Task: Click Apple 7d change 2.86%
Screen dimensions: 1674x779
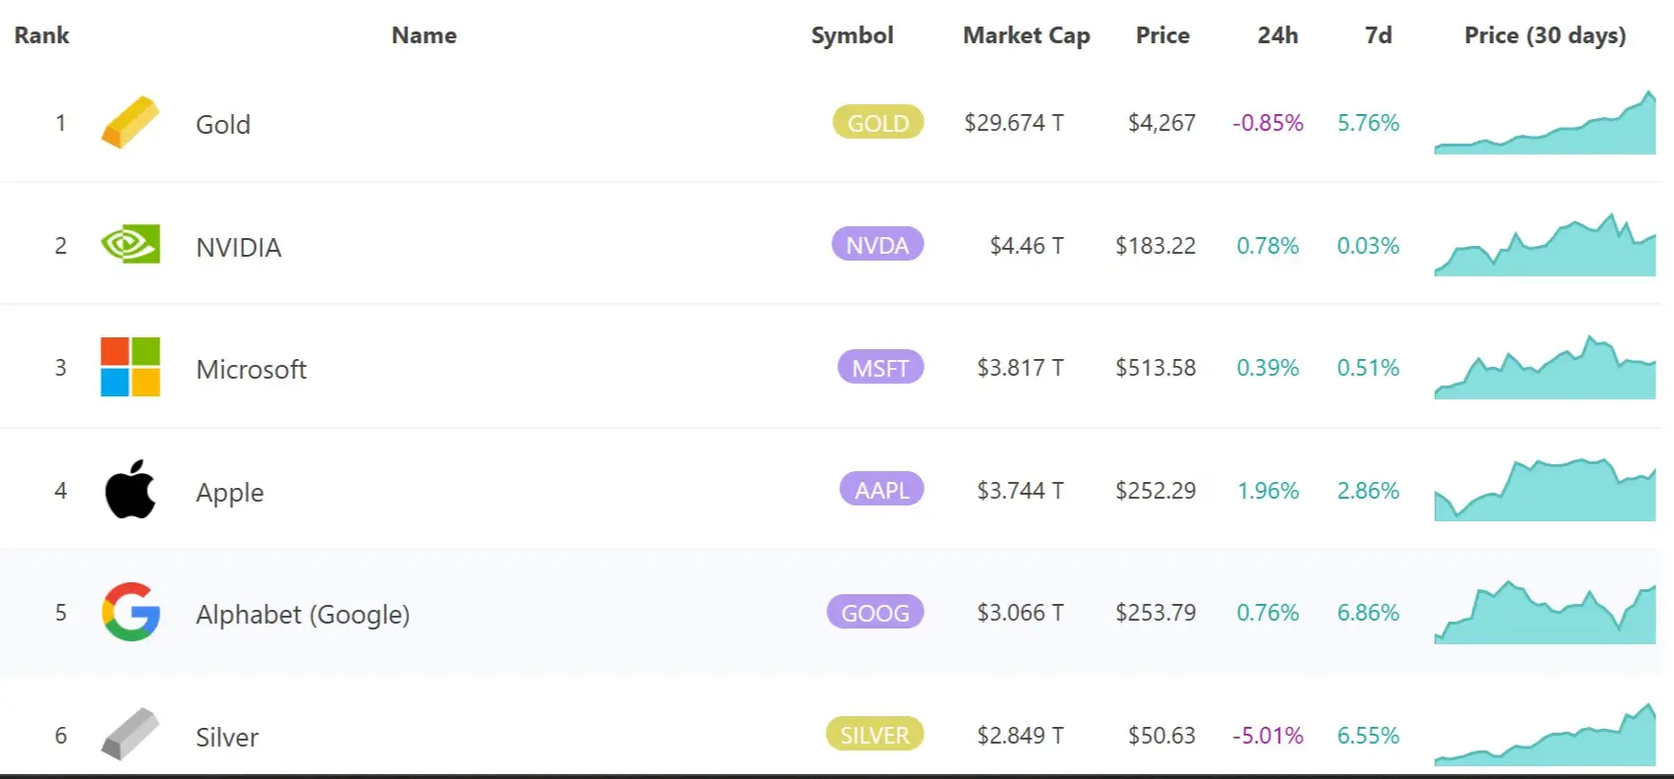Action: 1368,490
